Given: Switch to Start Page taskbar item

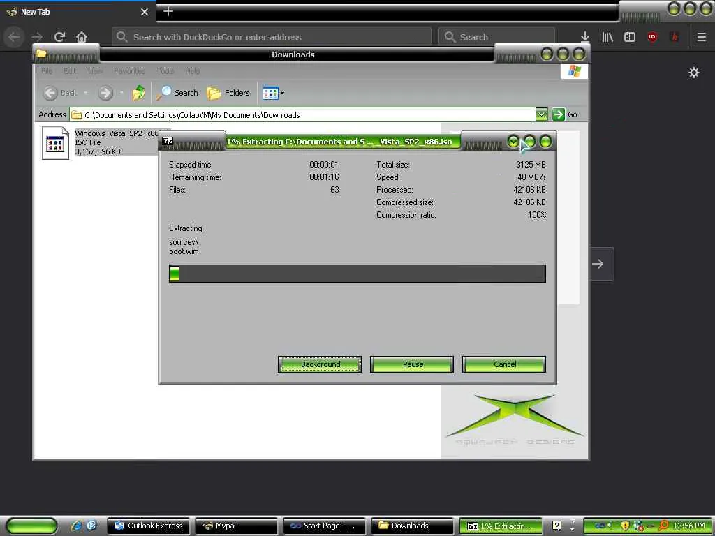Looking at the screenshot, I should [324, 526].
